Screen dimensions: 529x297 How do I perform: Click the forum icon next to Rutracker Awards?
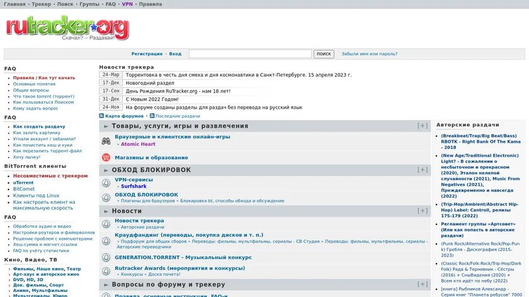[106, 271]
